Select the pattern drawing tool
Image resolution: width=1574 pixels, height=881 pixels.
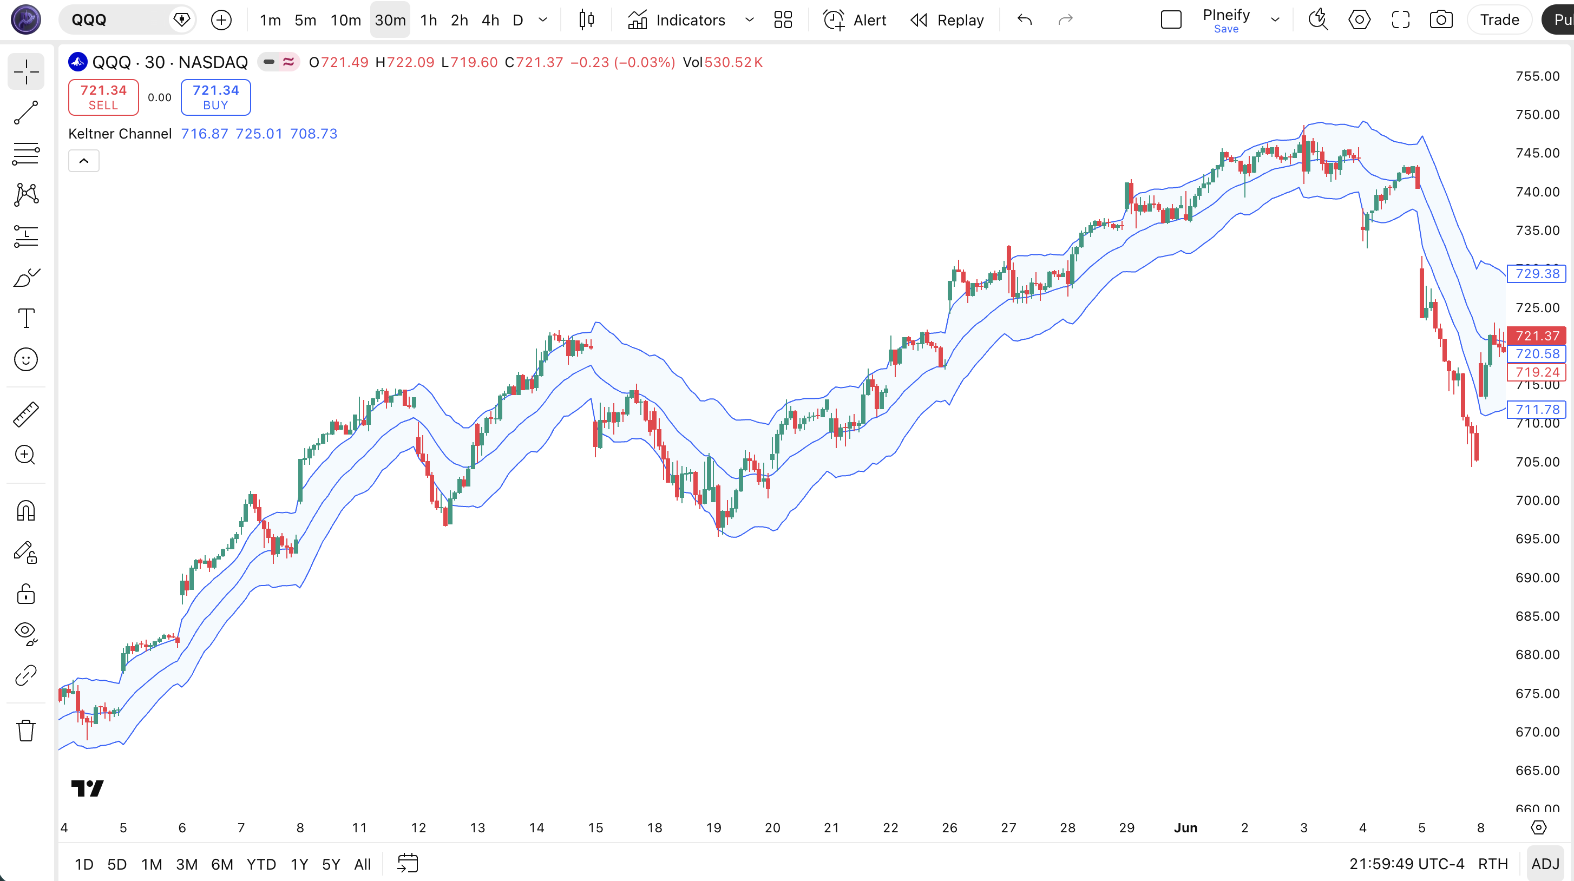pyautogui.click(x=27, y=195)
